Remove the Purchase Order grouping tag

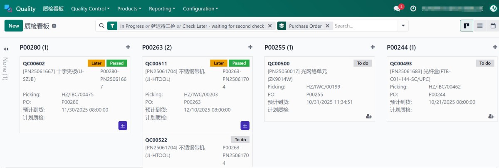point(327,26)
